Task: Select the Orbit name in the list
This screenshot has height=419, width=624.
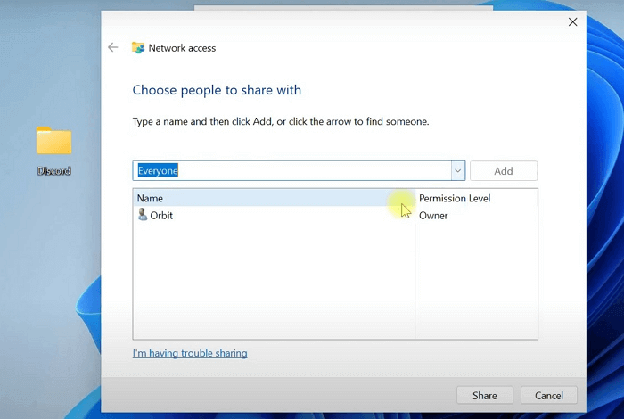Action: 161,215
